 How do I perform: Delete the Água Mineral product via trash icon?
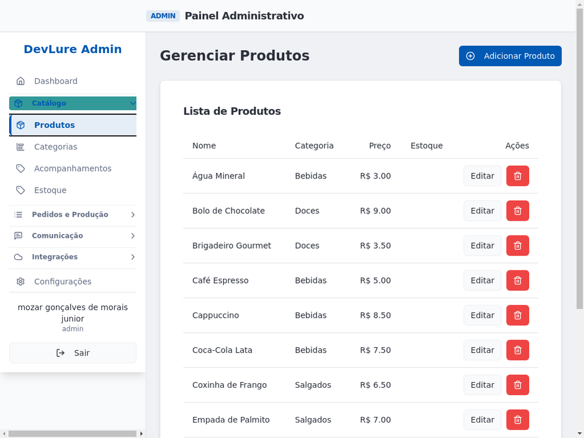click(x=517, y=176)
